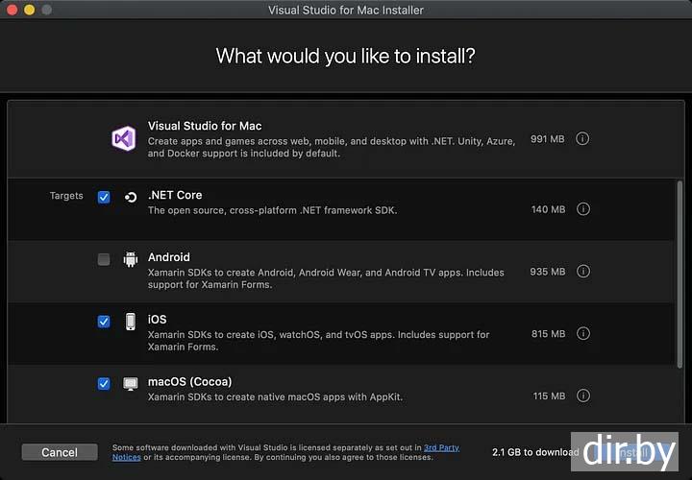
Task: Click the Android robot icon
Action: click(x=131, y=259)
